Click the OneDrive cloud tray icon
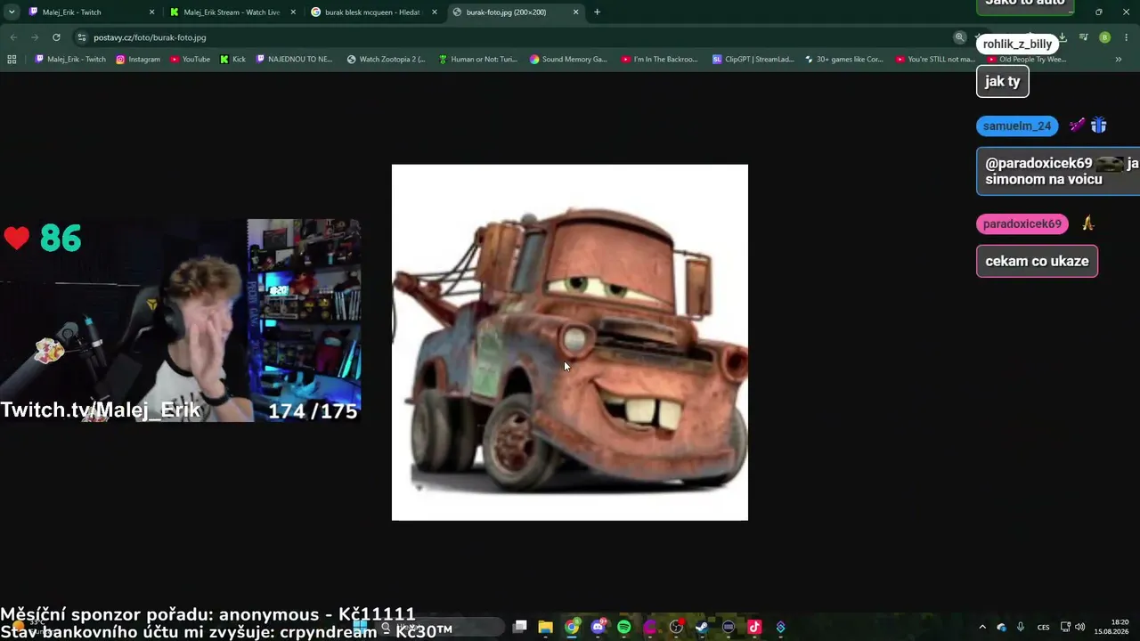Screen dimensions: 1140x641 (x=1001, y=627)
